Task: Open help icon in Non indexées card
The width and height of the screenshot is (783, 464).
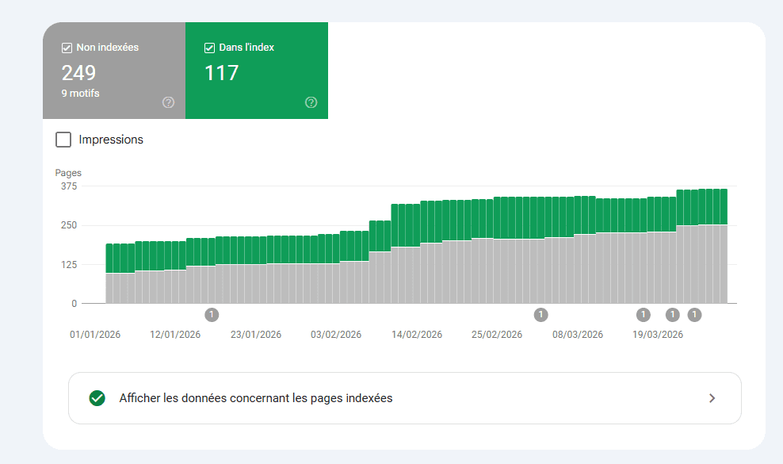Action: (168, 102)
